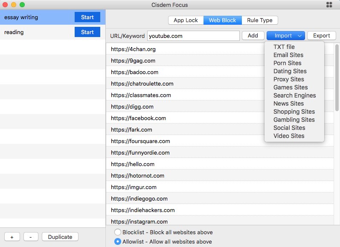Select https://classmates.com row

pyautogui.click(x=220, y=95)
